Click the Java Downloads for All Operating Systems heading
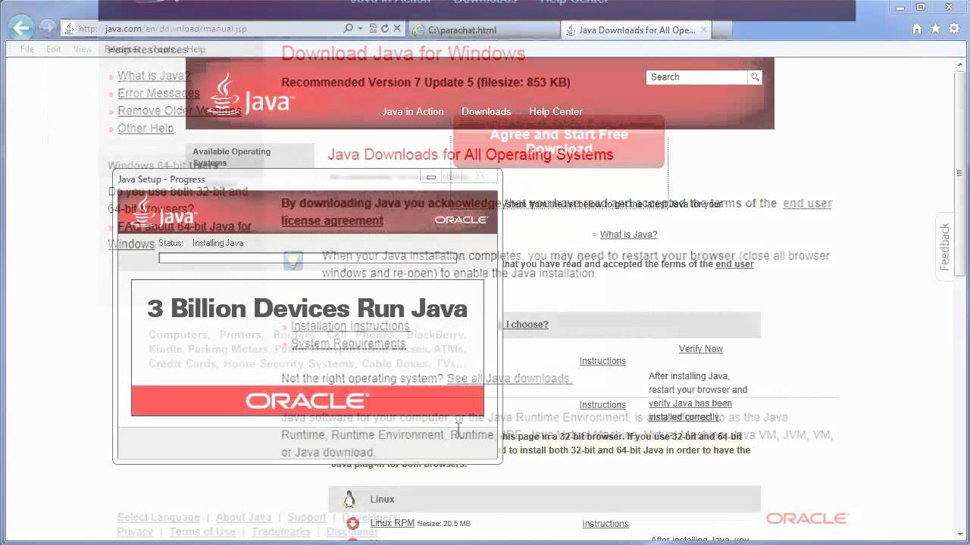The height and width of the screenshot is (545, 970). (471, 154)
